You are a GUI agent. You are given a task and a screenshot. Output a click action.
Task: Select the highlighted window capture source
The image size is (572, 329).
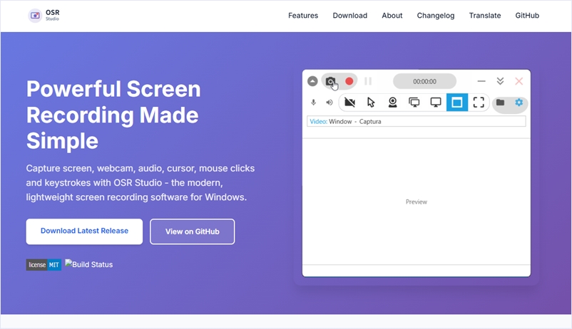click(x=457, y=103)
